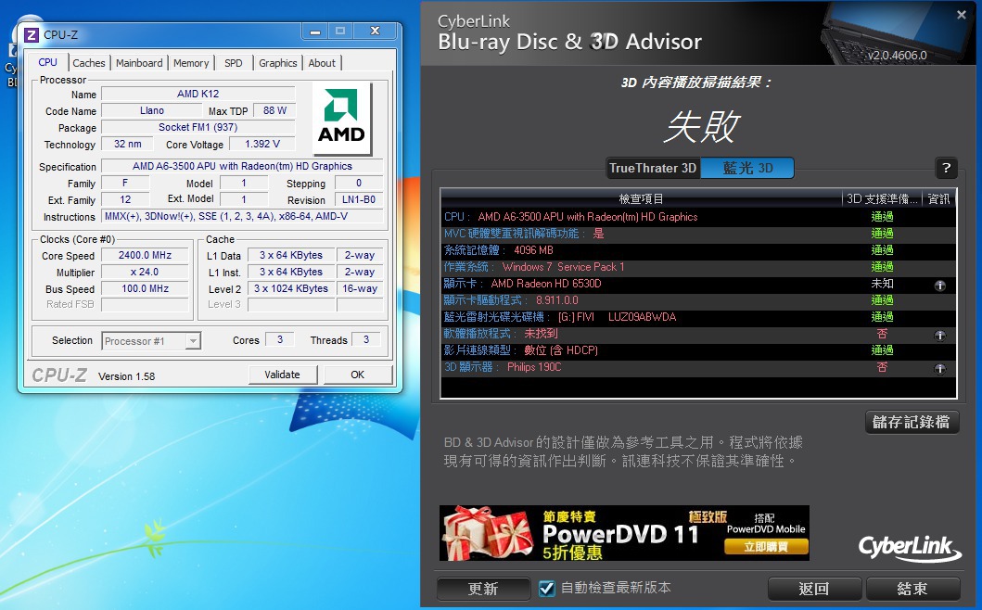Click the Core Speed value 2400.0 MHz
Image resolution: width=982 pixels, height=610 pixels.
(x=146, y=255)
